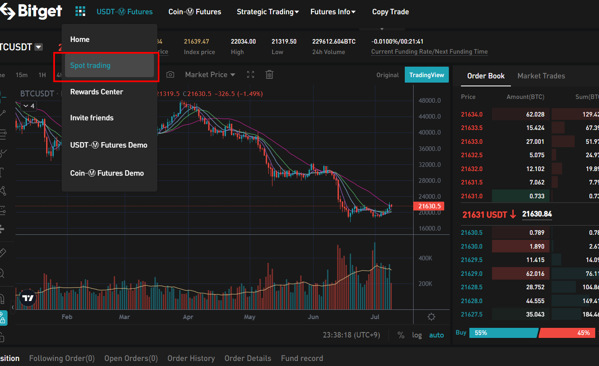The width and height of the screenshot is (599, 366).
Task: Open the Copy Trade page
Action: 391,12
